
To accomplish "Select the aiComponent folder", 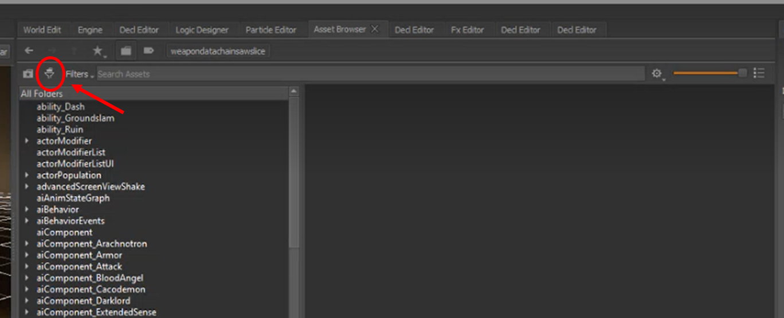I will (x=64, y=233).
